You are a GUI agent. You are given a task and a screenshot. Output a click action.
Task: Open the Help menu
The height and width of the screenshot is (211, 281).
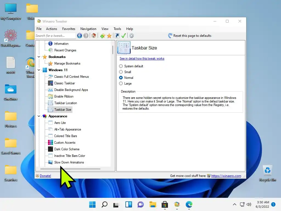pos(130,29)
